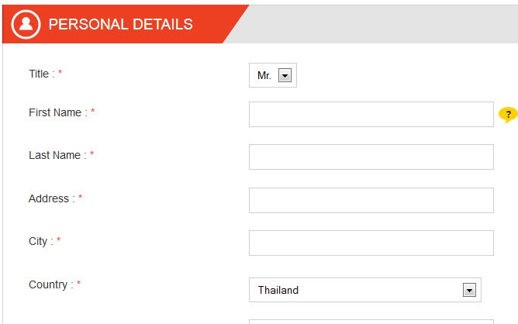
Task: Click the user profile icon in header
Action: point(26,25)
